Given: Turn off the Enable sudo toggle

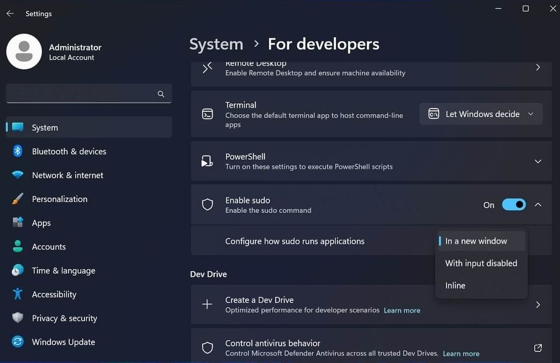Looking at the screenshot, I should [513, 205].
